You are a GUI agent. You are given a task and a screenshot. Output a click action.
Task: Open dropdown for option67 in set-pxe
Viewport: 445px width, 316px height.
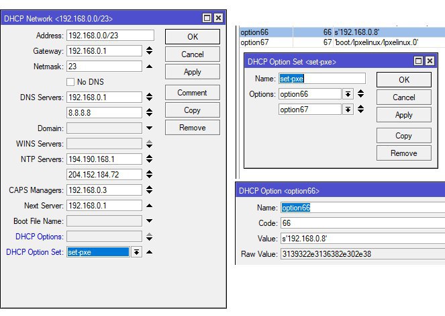[348, 110]
